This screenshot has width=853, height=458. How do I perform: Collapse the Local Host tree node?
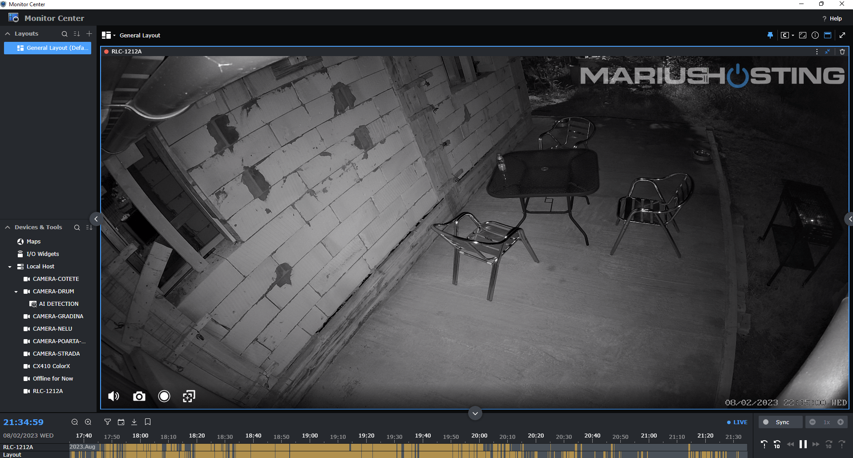pos(10,267)
